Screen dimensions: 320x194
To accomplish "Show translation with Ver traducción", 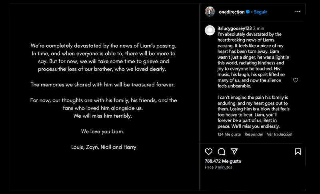I will click(x=279, y=134).
